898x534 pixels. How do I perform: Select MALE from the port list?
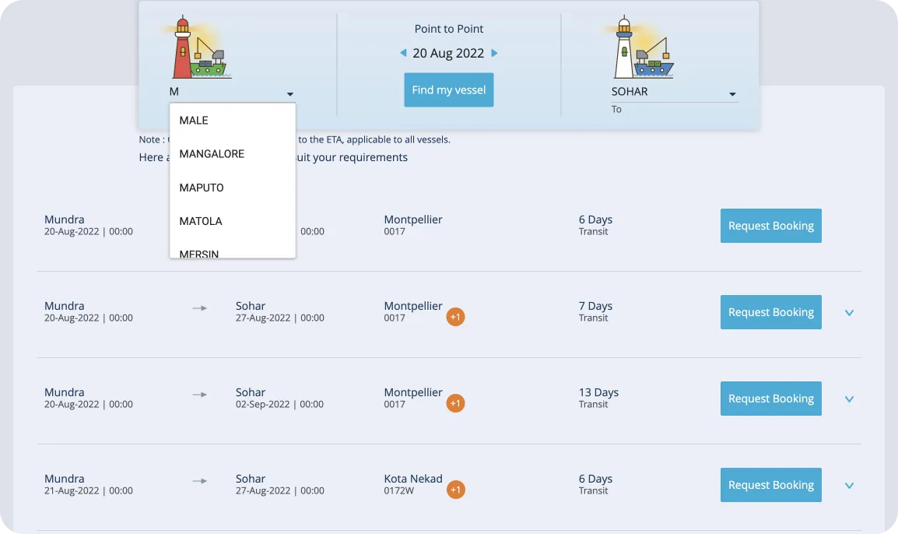[233, 121]
